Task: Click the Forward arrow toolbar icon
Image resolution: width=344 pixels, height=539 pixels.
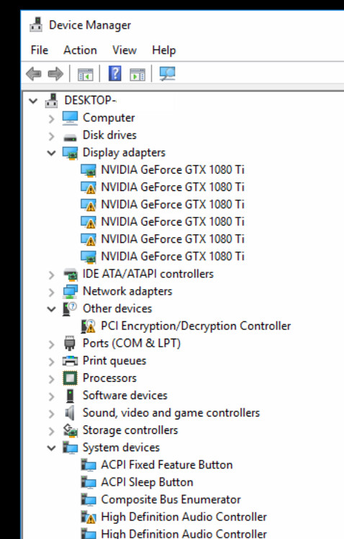Action: click(x=55, y=73)
